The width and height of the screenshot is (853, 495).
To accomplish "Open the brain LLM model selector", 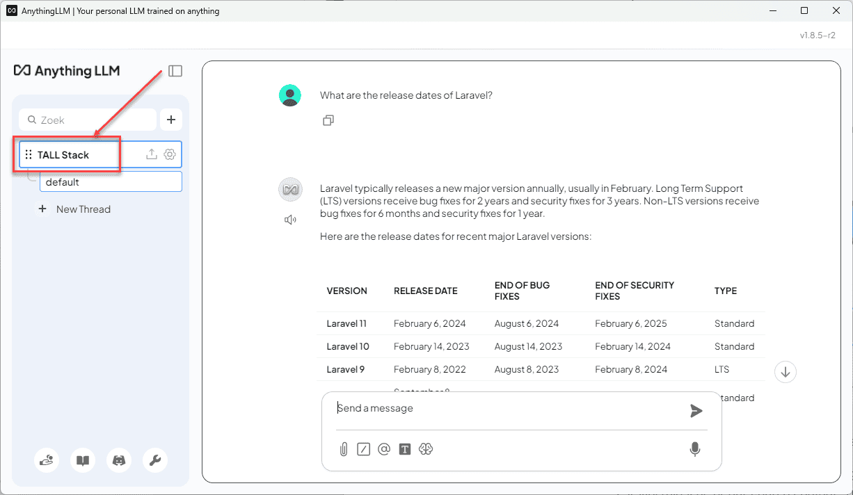I will tap(426, 449).
